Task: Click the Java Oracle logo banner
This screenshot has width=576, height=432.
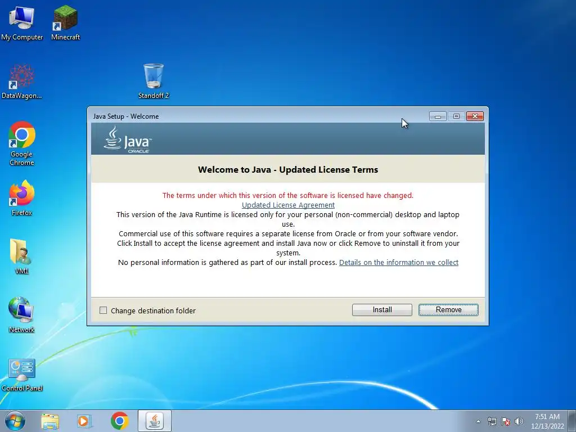Action: pyautogui.click(x=128, y=139)
